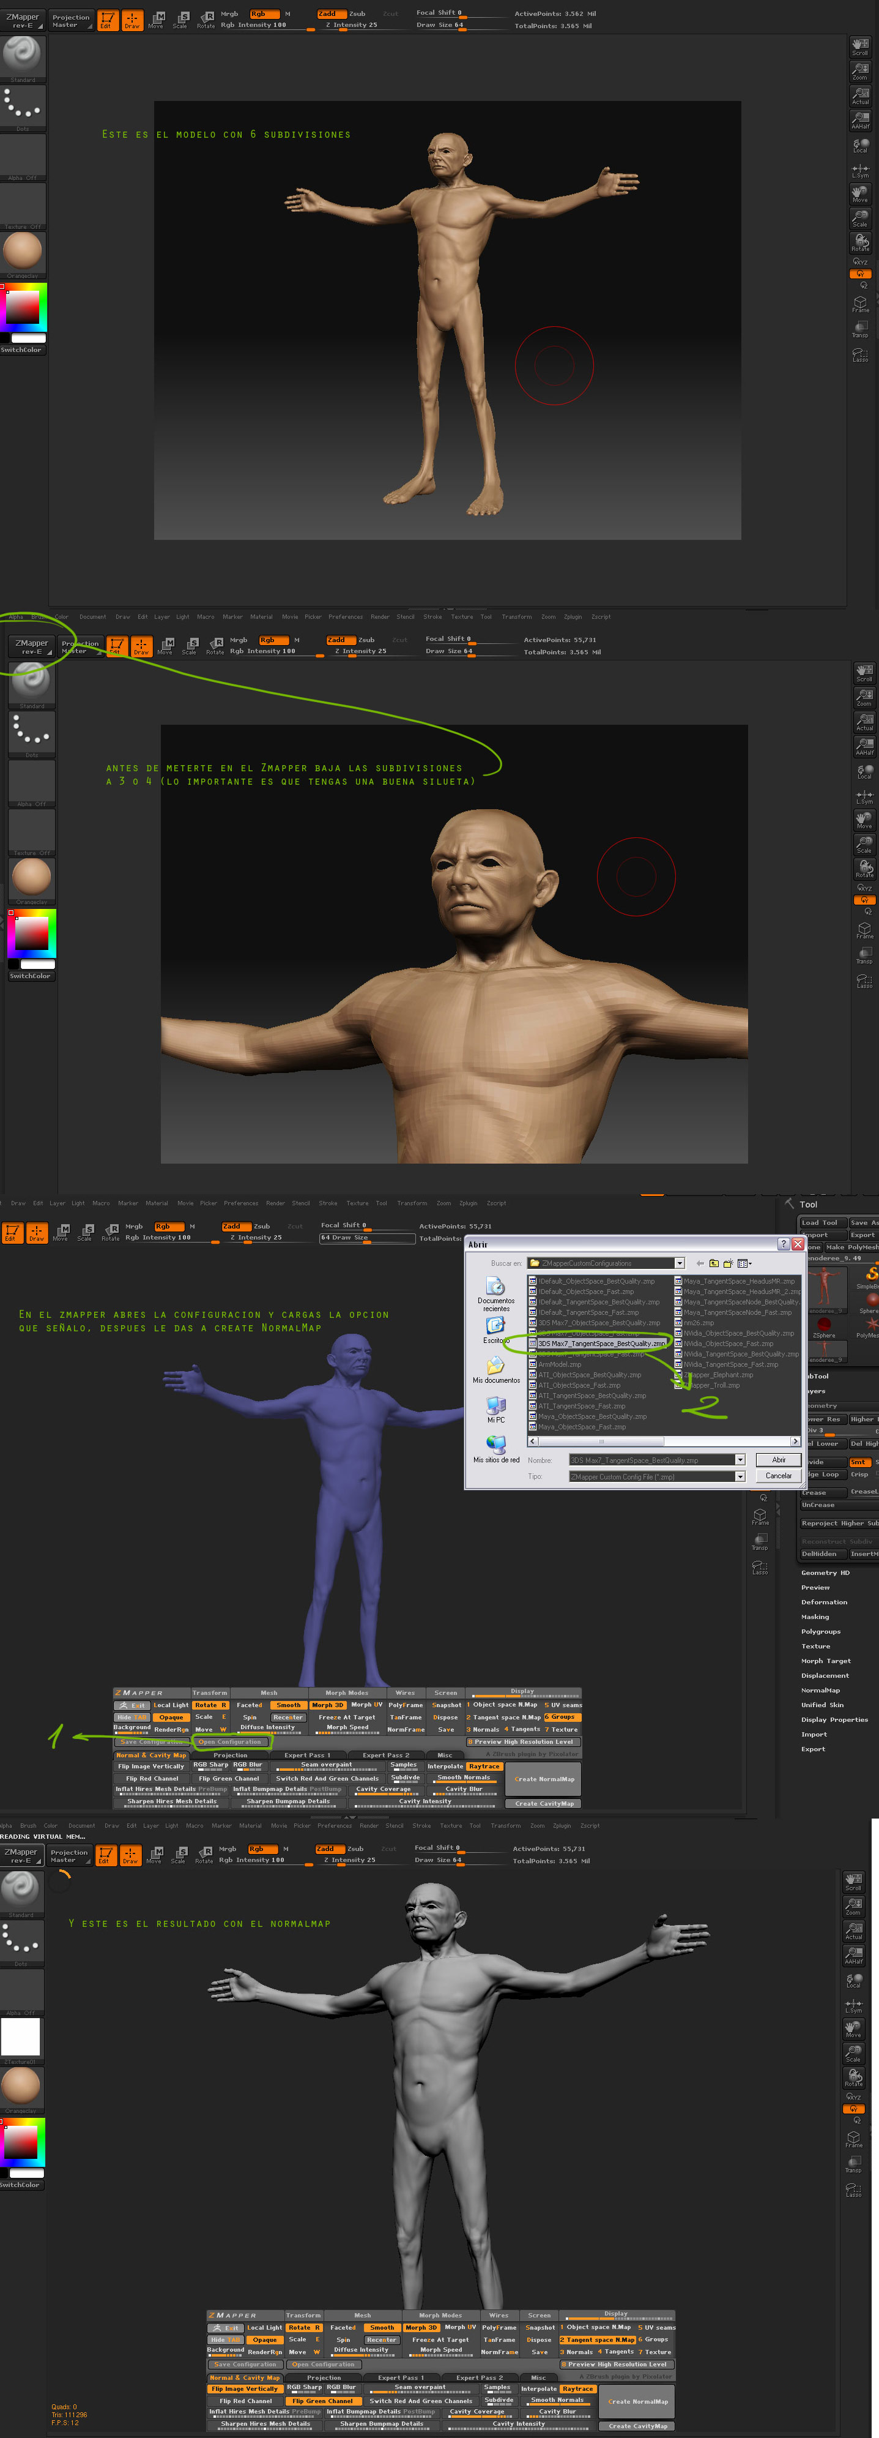Click the horizontal scrollbar in the Abrir file list

coord(664,1441)
